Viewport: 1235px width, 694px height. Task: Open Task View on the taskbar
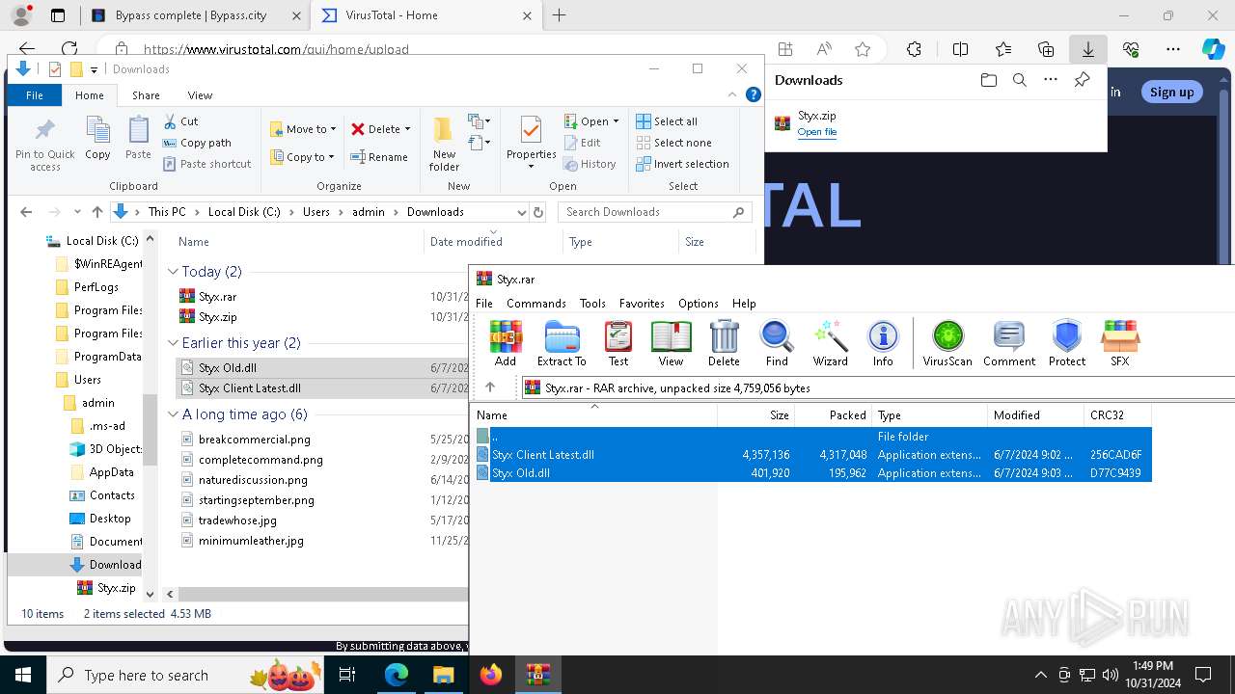click(348, 675)
